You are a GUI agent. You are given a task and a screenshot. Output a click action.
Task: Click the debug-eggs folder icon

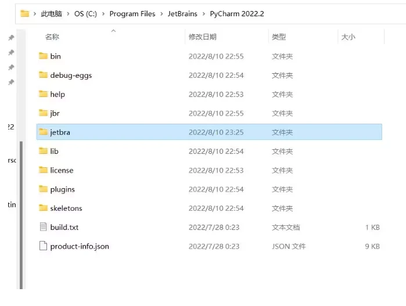pos(43,75)
